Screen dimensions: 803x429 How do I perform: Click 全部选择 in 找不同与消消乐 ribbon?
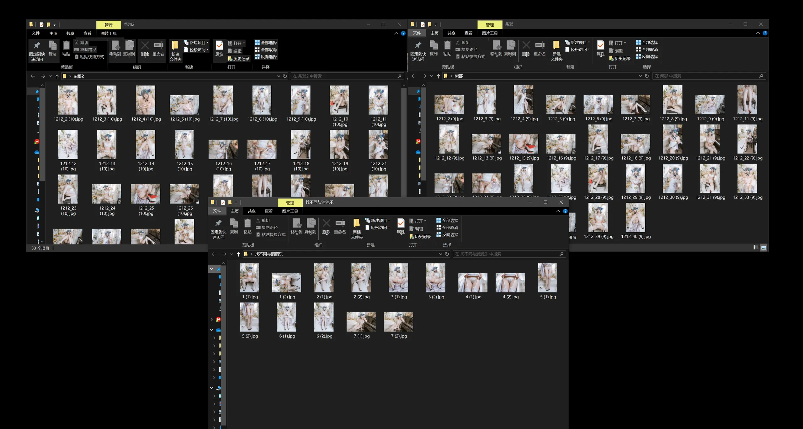coord(447,220)
